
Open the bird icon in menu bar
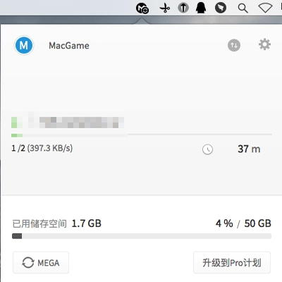[x=221, y=8]
